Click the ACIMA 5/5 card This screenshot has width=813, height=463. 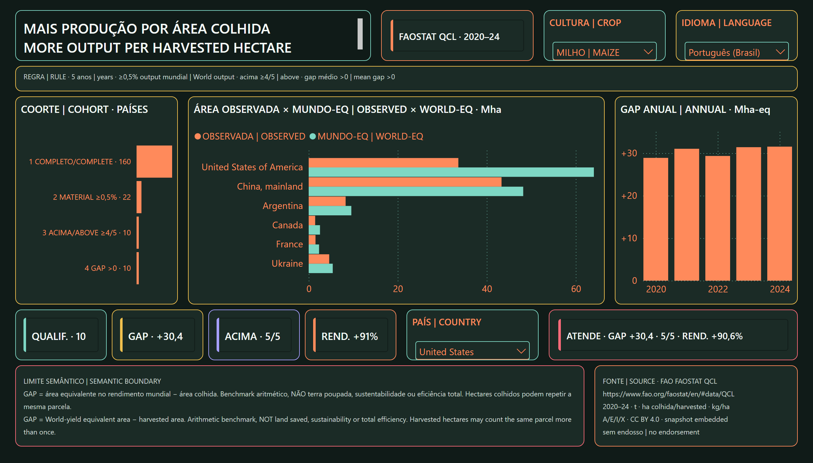pyautogui.click(x=254, y=335)
